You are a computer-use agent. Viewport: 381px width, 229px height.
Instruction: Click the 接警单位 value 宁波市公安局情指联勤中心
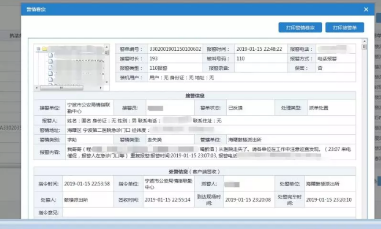tap(89, 108)
